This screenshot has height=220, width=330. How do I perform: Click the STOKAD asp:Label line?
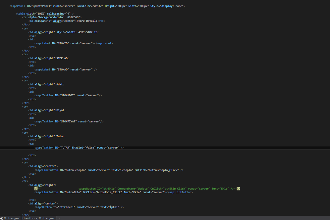[x=66, y=69]
